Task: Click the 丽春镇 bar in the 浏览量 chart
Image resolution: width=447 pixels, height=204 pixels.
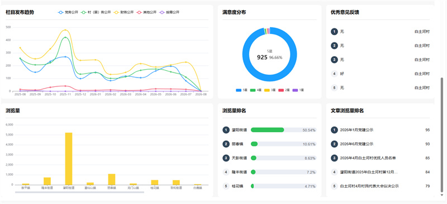Action: pos(111,179)
